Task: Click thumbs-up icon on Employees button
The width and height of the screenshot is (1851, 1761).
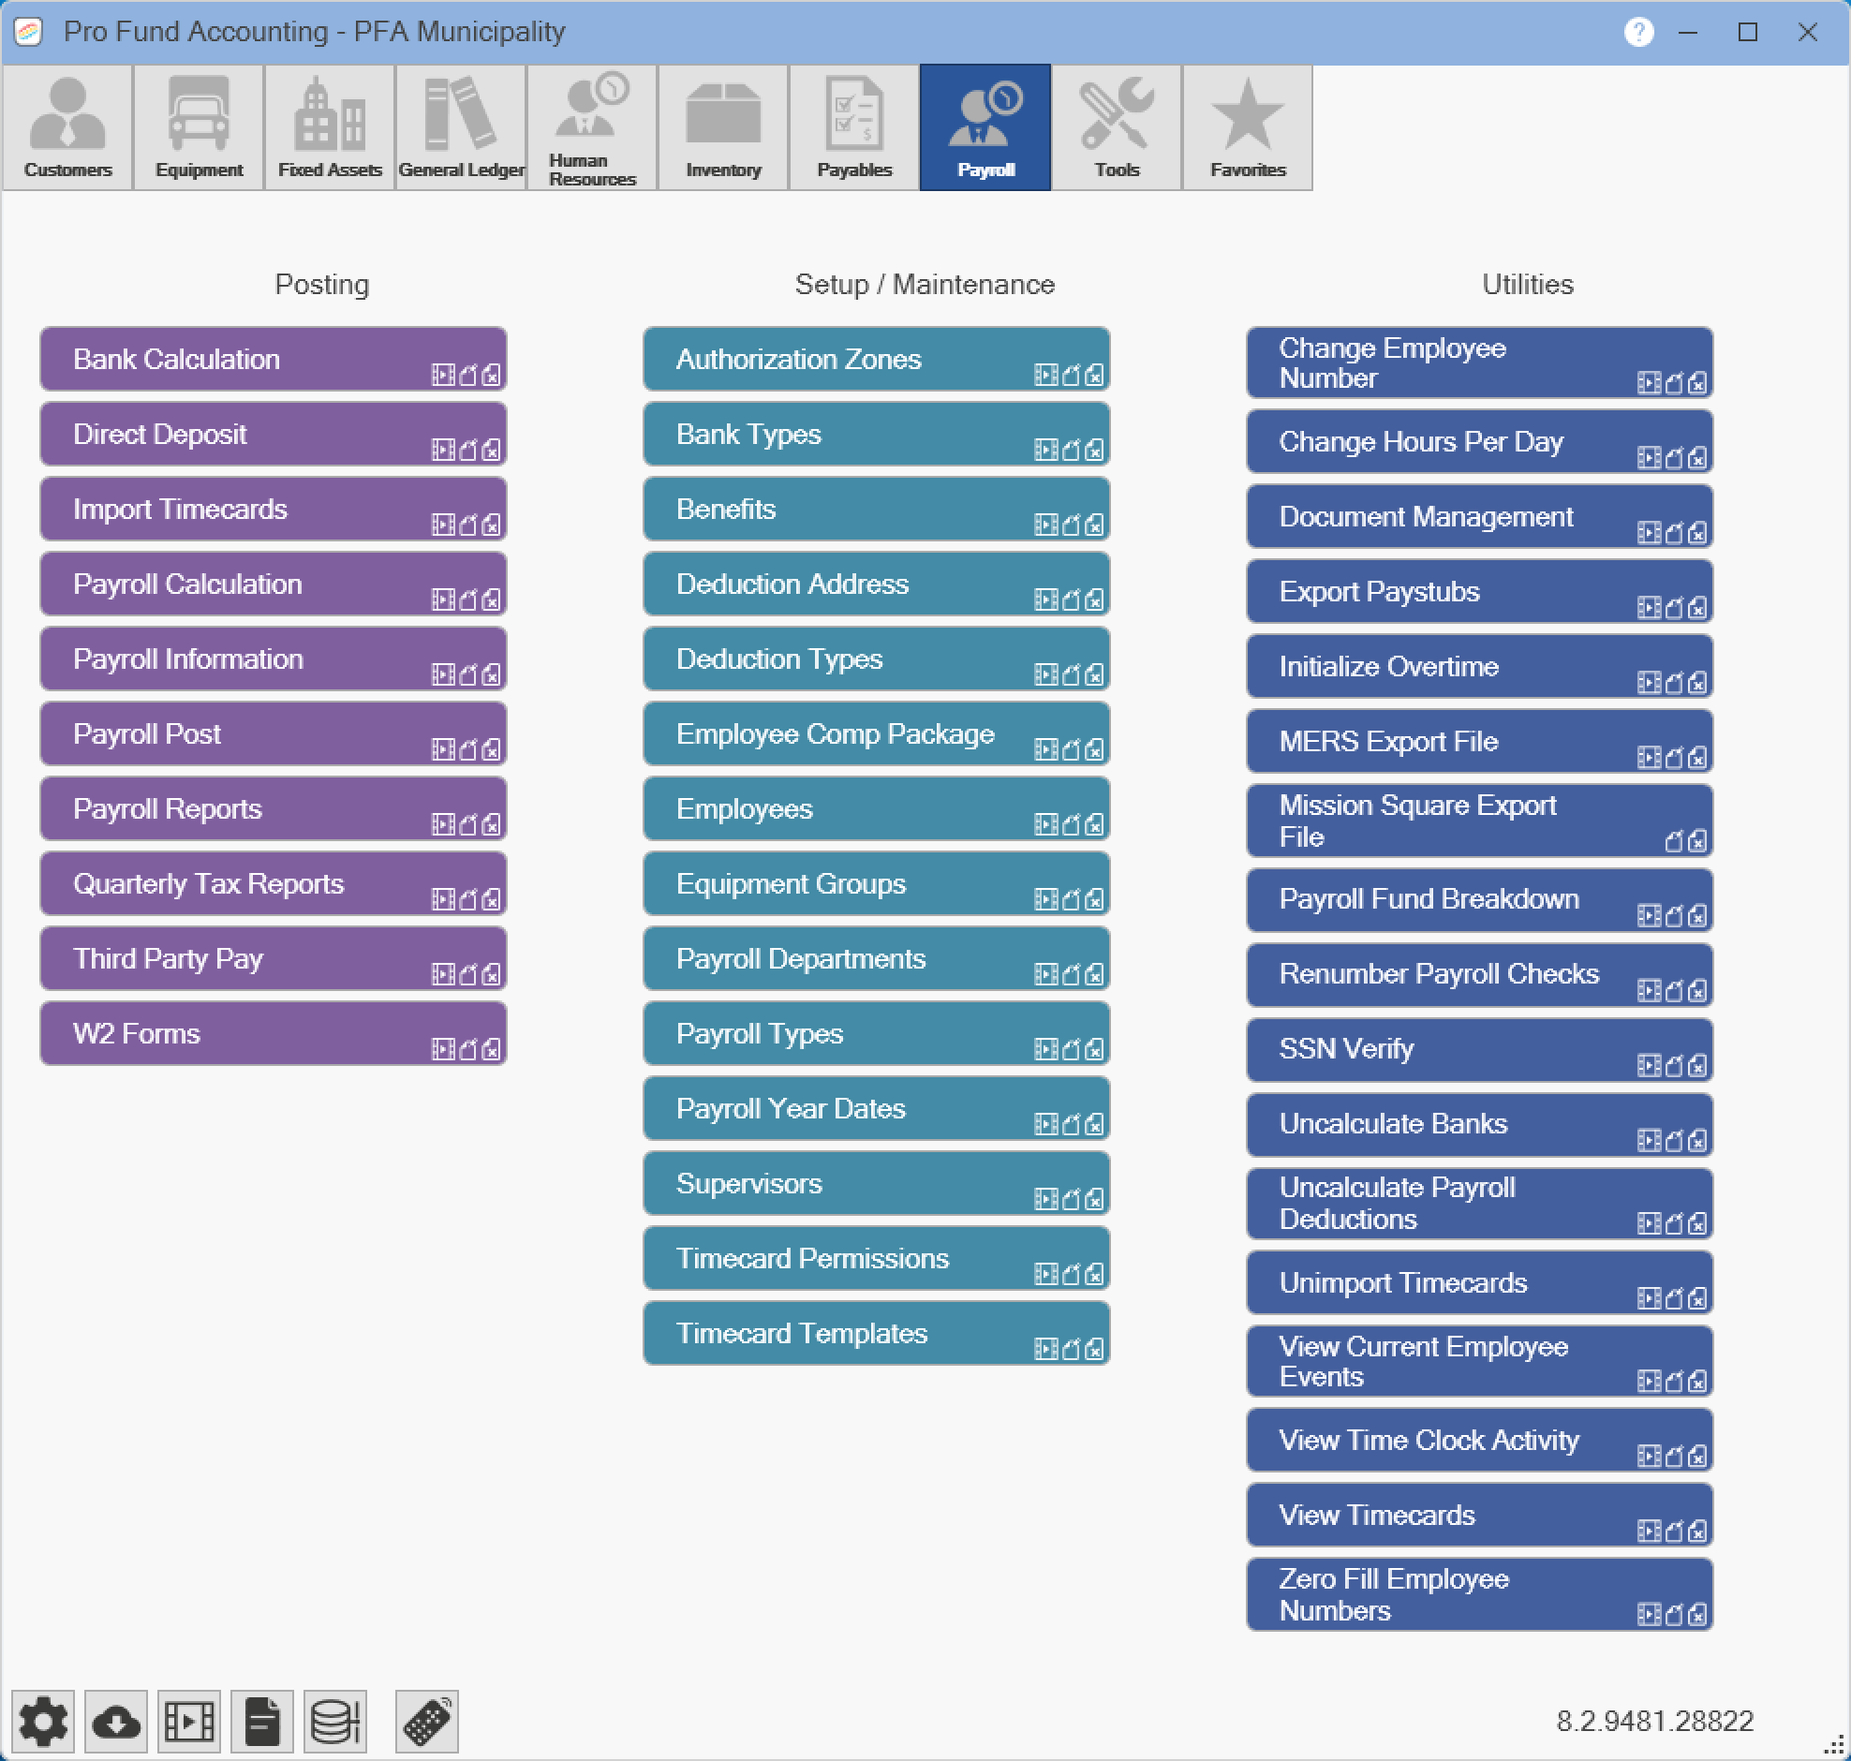Action: coord(1070,825)
